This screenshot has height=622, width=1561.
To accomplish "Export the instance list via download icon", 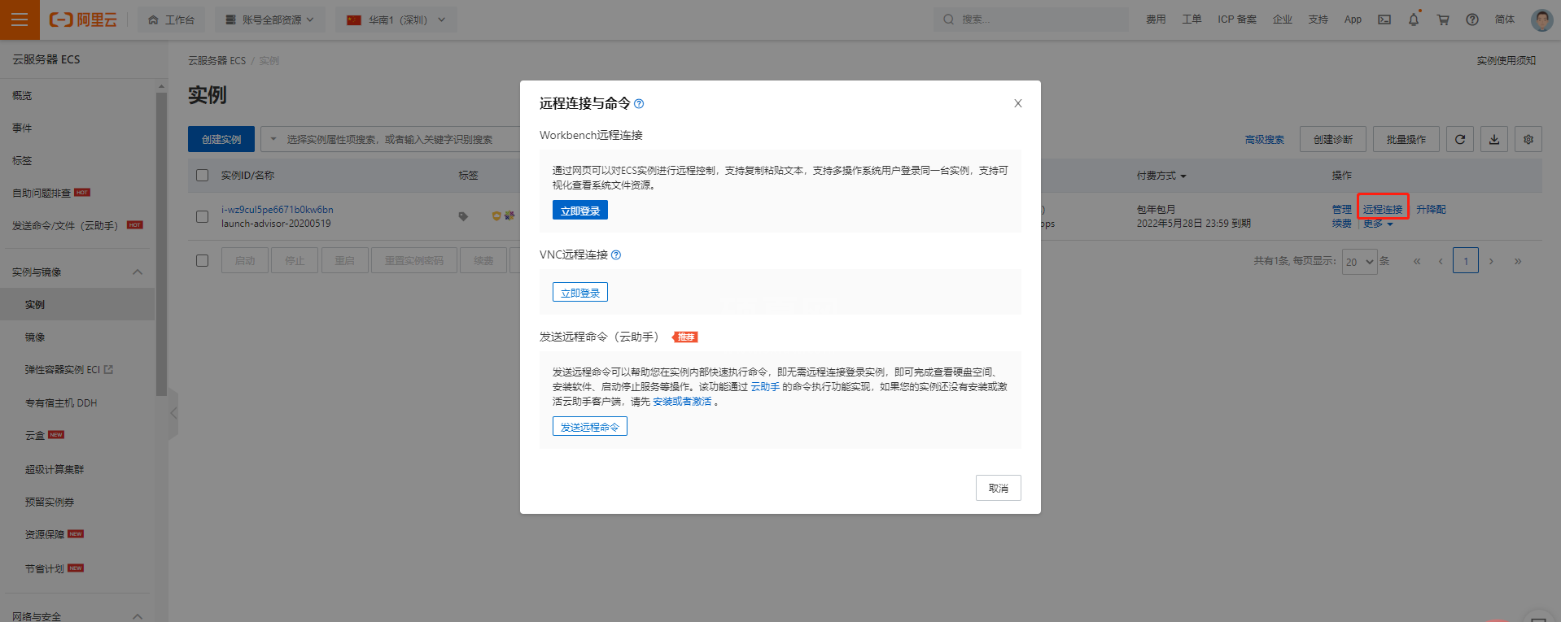I will coord(1494,139).
